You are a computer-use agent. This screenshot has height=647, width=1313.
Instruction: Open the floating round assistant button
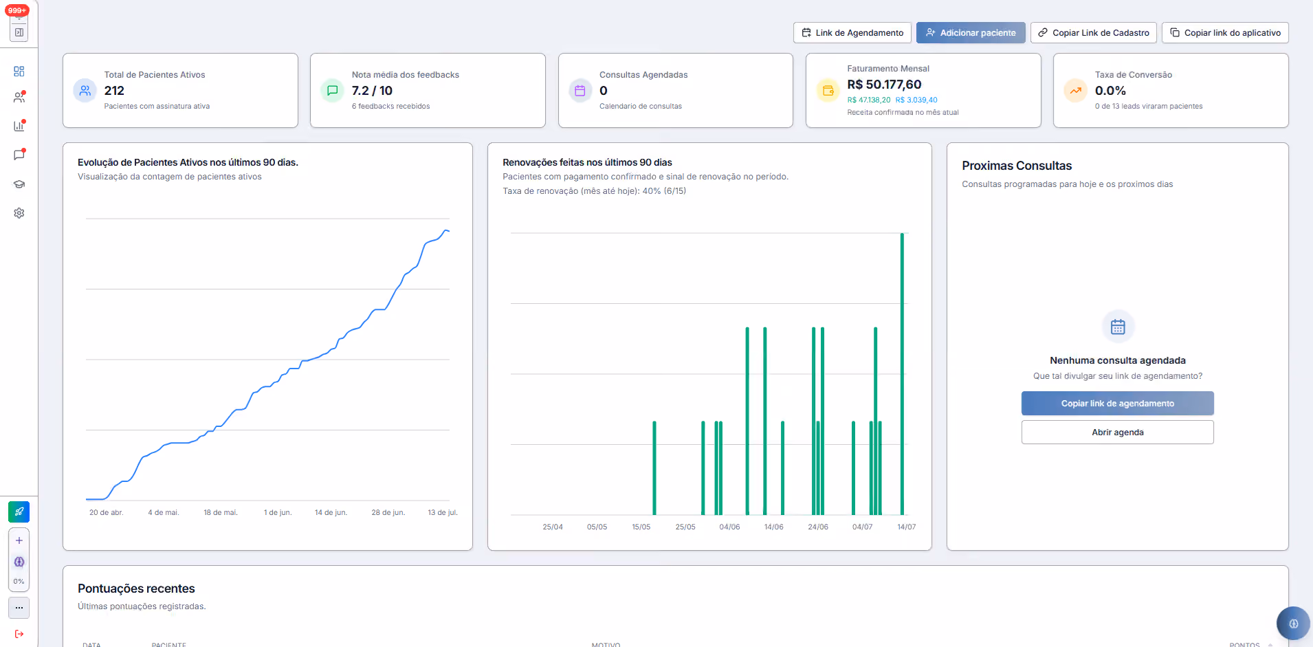1293,624
